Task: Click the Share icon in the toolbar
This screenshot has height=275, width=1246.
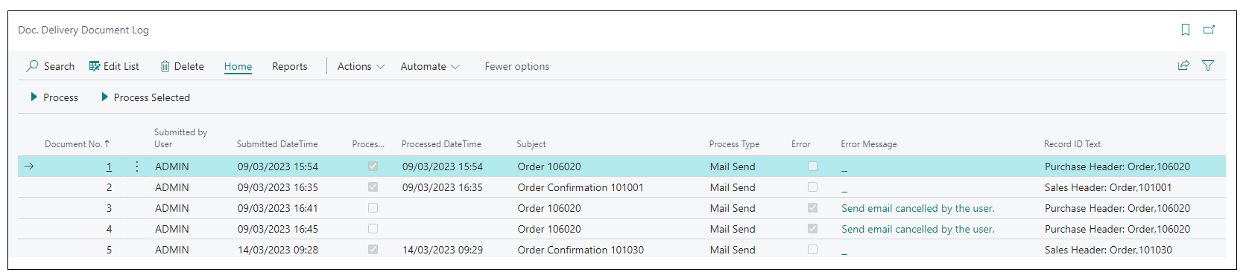Action: (x=1183, y=65)
